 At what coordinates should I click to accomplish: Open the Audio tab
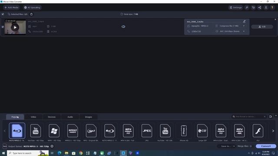tap(70, 117)
